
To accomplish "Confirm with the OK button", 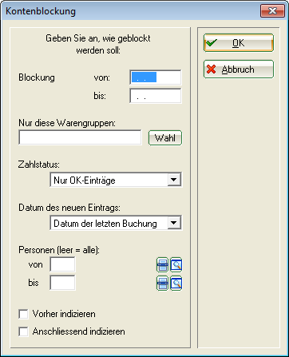I will [x=239, y=42].
